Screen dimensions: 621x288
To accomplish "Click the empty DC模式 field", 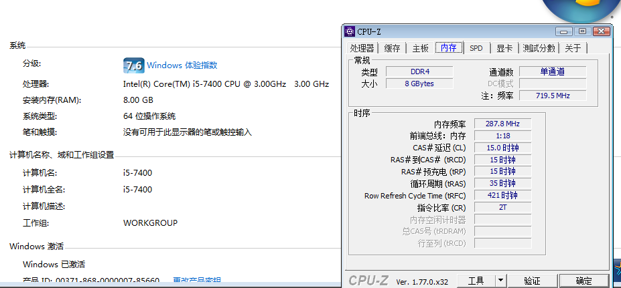I will point(553,84).
